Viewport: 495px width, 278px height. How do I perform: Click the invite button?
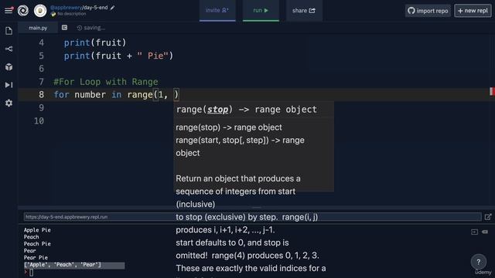pos(217,11)
